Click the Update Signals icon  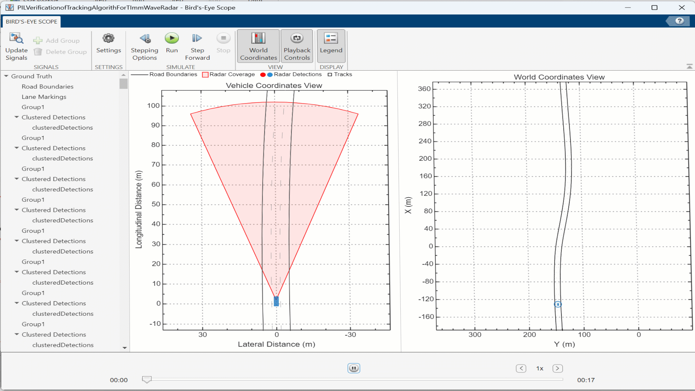(16, 38)
